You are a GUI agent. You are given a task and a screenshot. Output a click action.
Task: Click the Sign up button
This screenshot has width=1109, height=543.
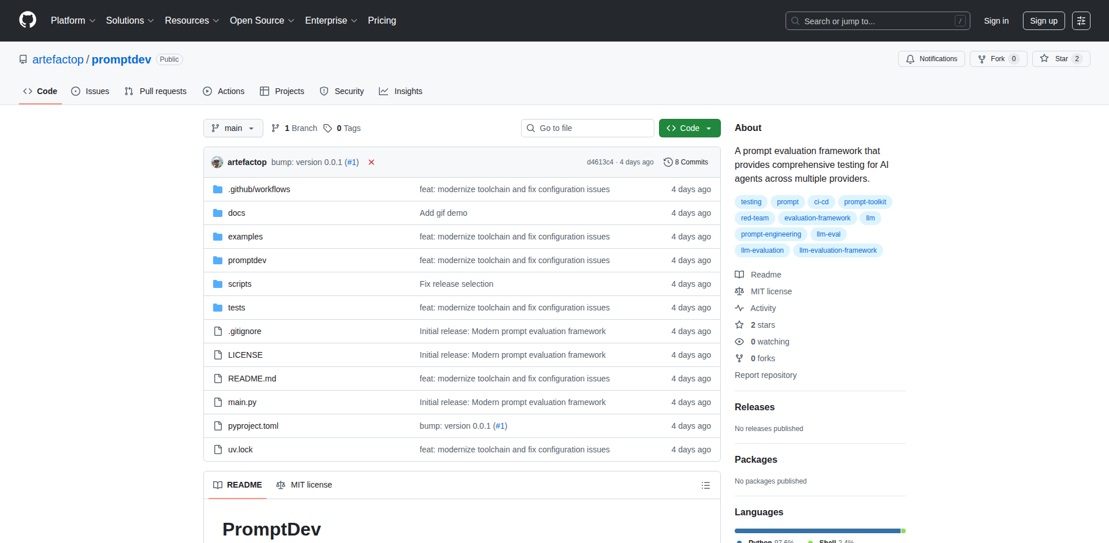1044,21
